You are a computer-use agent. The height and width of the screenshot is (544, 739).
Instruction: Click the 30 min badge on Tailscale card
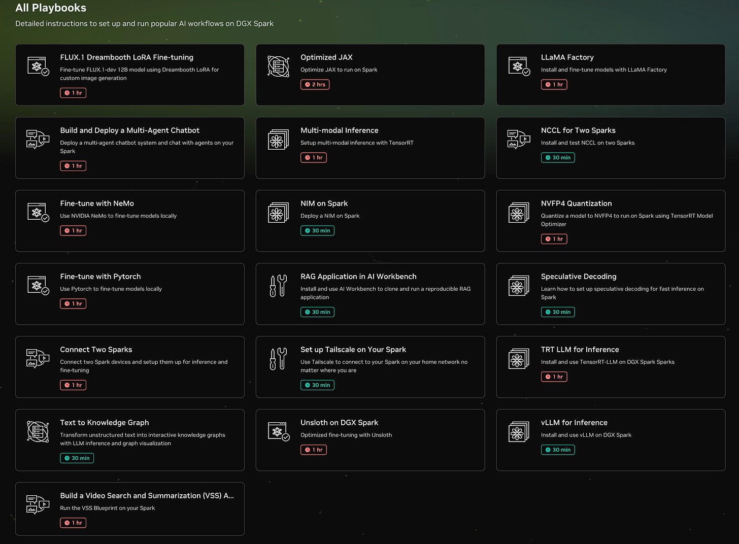coord(317,385)
